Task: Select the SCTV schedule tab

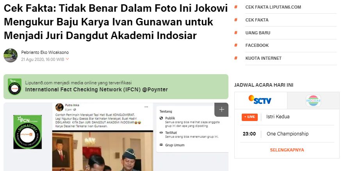Action: coord(261,101)
